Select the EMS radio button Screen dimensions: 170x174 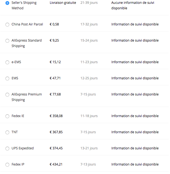[x=7, y=79]
